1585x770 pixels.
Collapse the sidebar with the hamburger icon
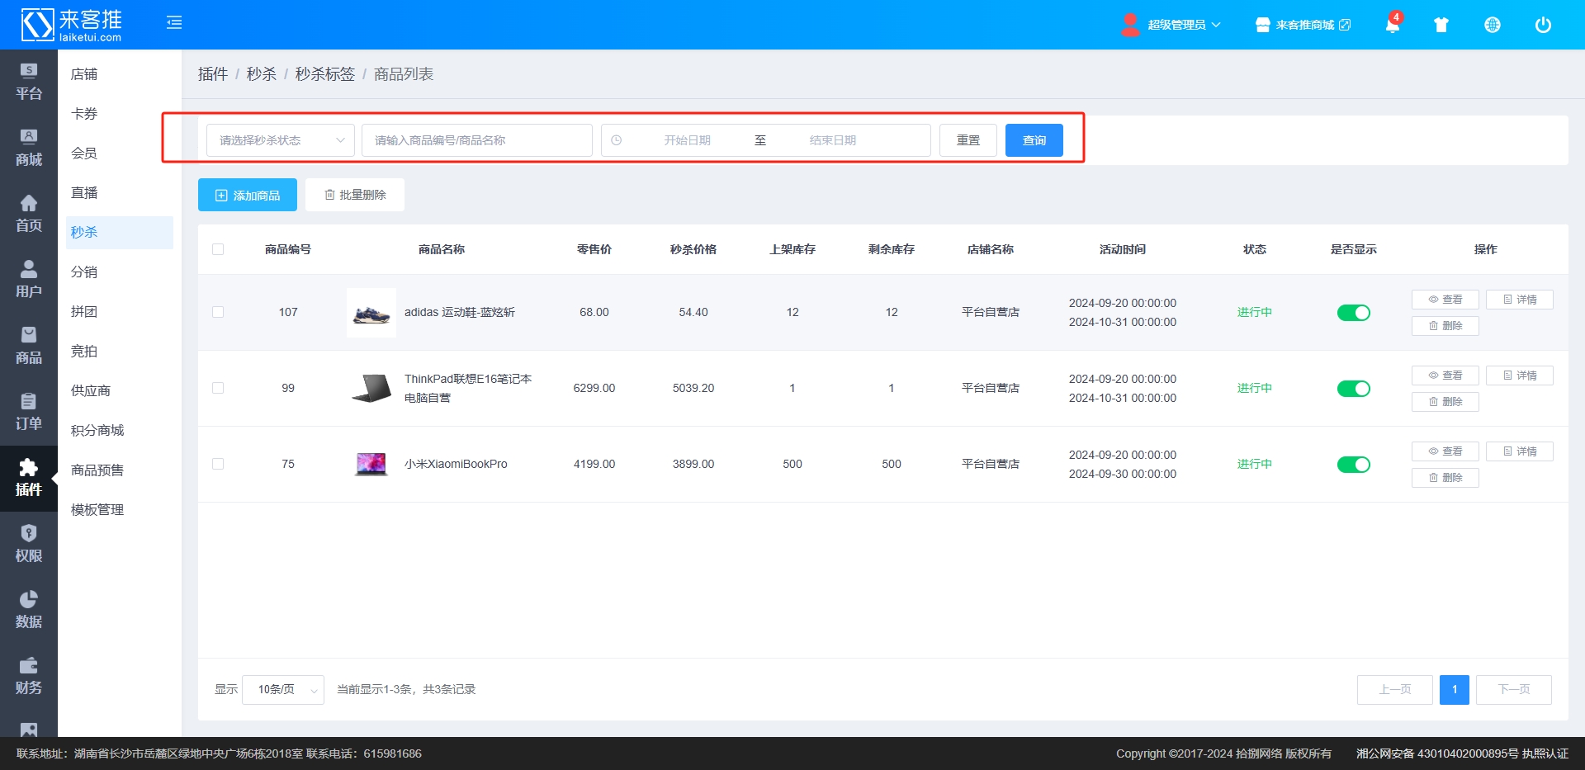tap(174, 23)
